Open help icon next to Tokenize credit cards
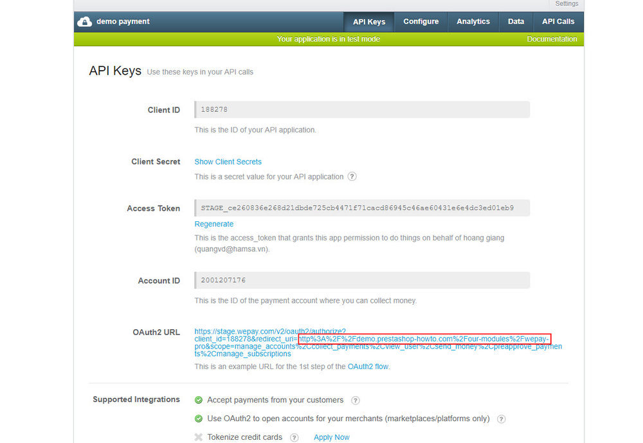The height and width of the screenshot is (443, 643). (294, 438)
